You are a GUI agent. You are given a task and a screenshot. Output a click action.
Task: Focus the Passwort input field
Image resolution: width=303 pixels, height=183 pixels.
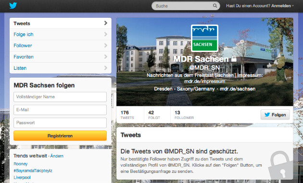(x=60, y=123)
